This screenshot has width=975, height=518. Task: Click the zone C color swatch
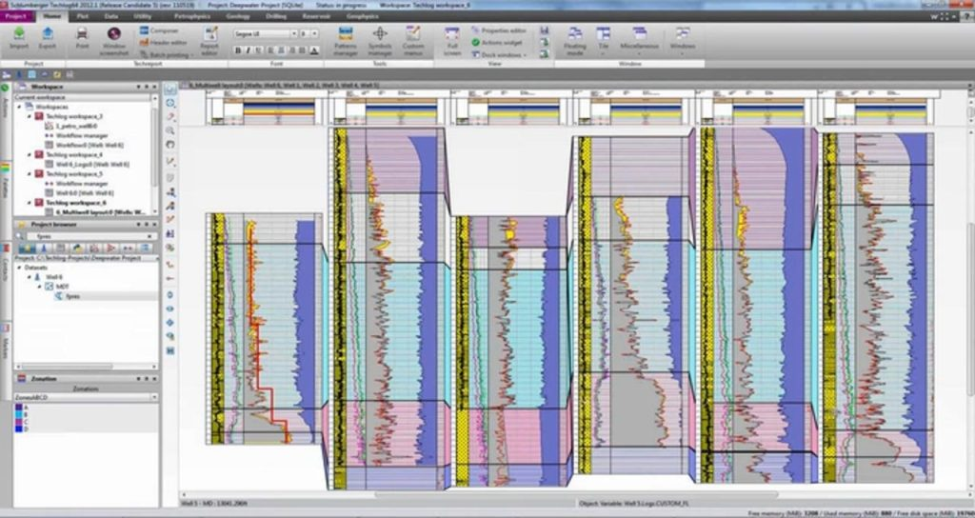coord(19,422)
